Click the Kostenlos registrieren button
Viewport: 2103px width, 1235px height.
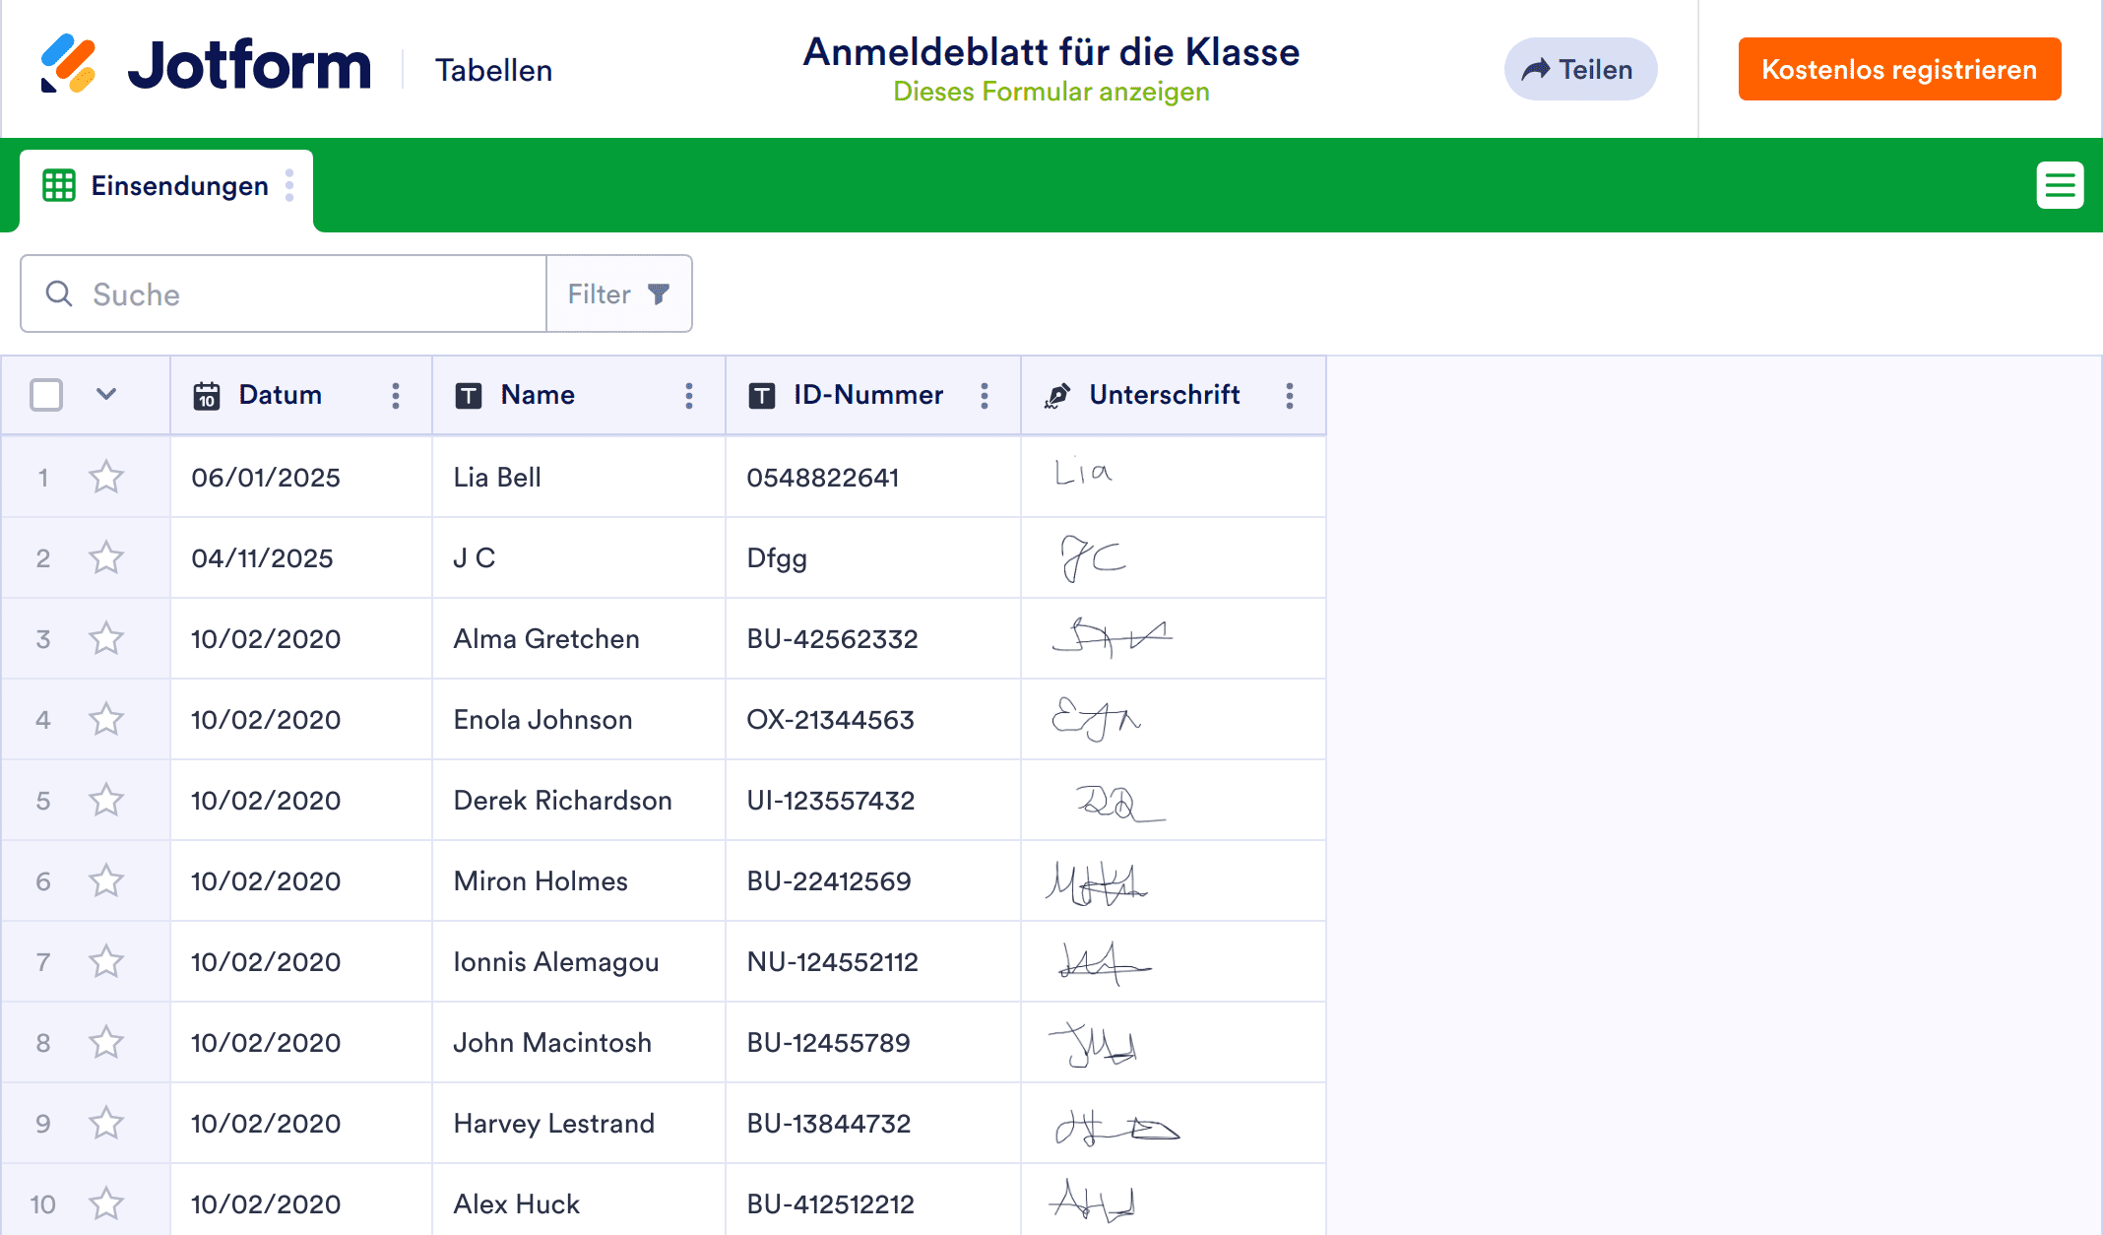(x=1899, y=69)
